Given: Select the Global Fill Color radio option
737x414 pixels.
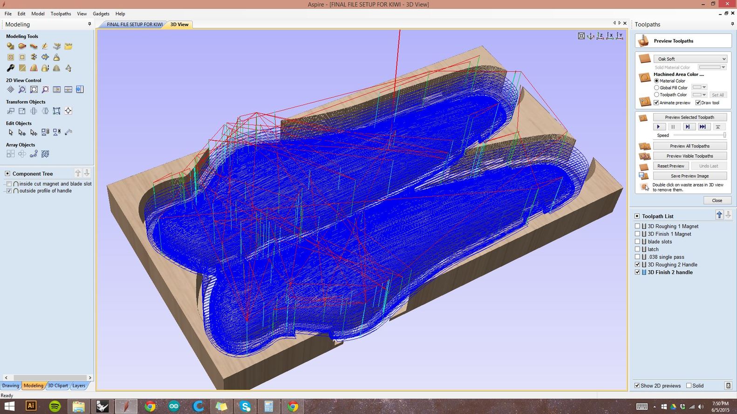Looking at the screenshot, I should click(x=656, y=87).
